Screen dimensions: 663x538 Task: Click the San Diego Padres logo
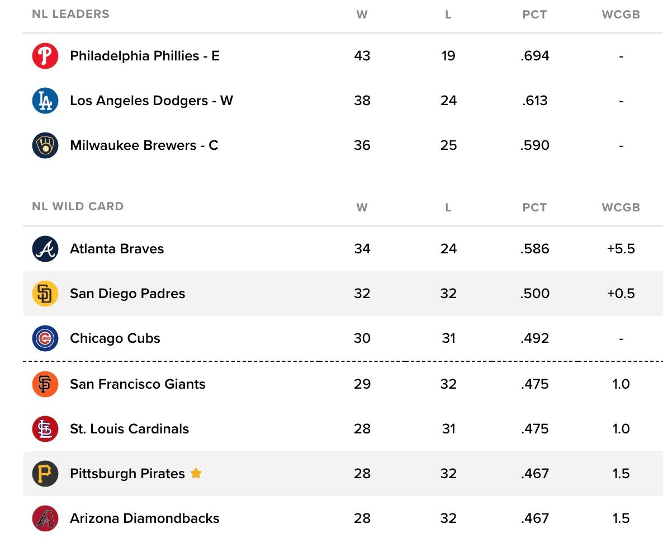click(45, 294)
